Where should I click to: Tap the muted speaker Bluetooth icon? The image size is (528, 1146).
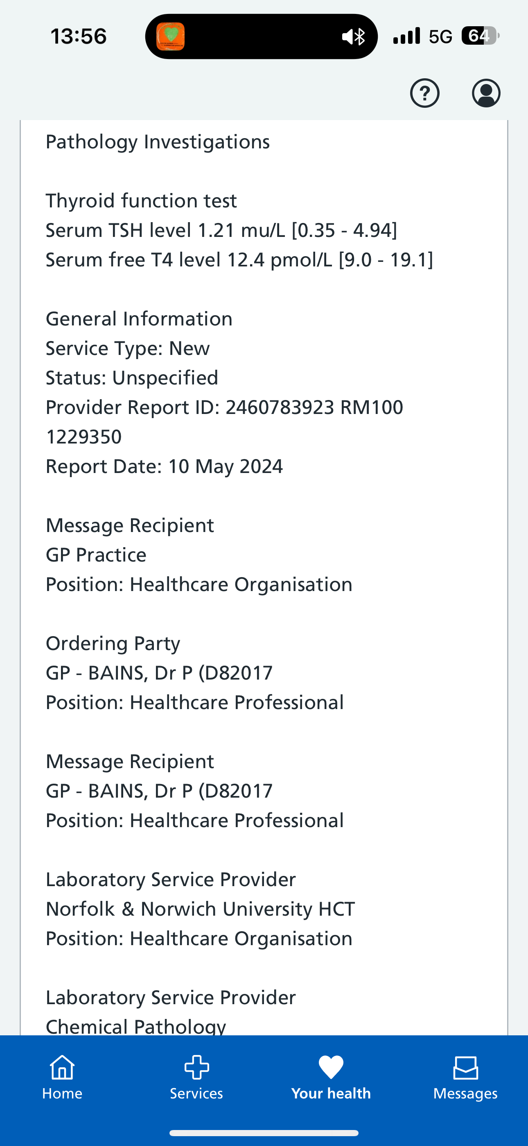tap(354, 36)
